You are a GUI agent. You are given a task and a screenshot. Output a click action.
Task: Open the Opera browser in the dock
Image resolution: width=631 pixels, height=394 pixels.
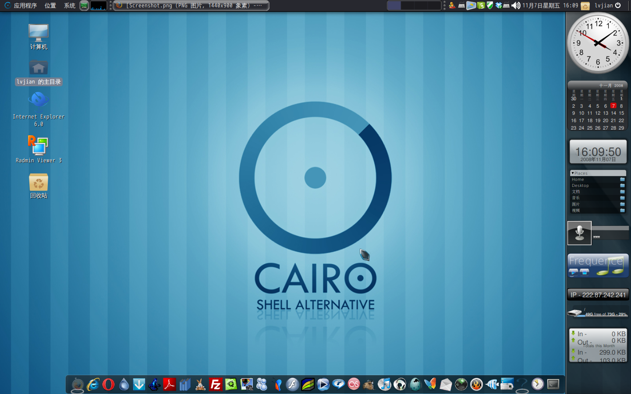pos(108,384)
